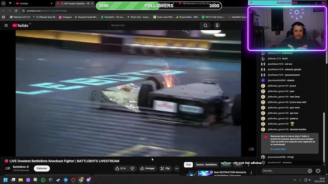Select the Tout filter chip
This screenshot has height=184, width=328.
pos(188,165)
